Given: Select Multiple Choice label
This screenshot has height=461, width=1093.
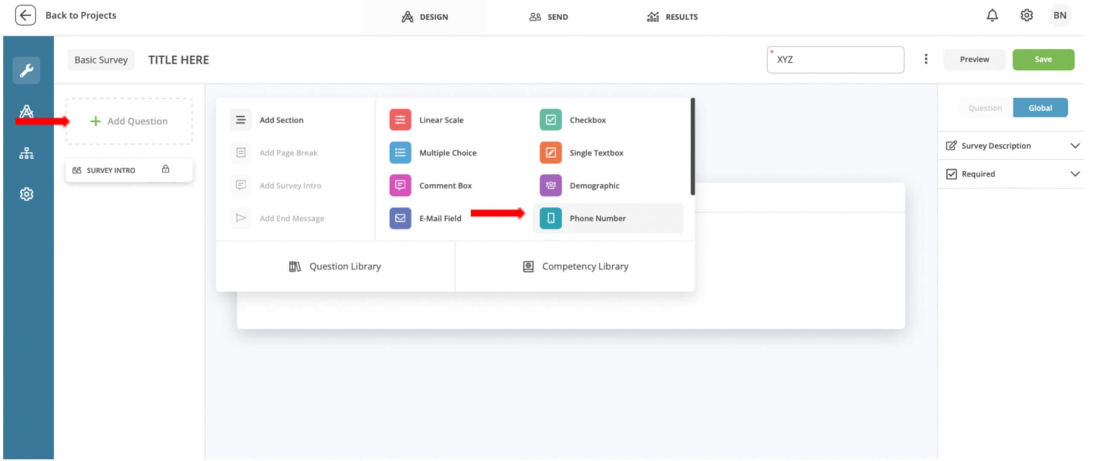Looking at the screenshot, I should [x=447, y=153].
